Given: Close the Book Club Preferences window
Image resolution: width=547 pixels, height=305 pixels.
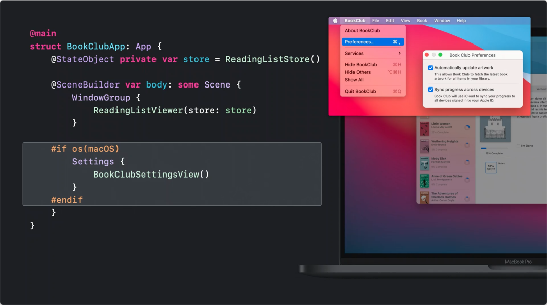Looking at the screenshot, I should [427, 55].
